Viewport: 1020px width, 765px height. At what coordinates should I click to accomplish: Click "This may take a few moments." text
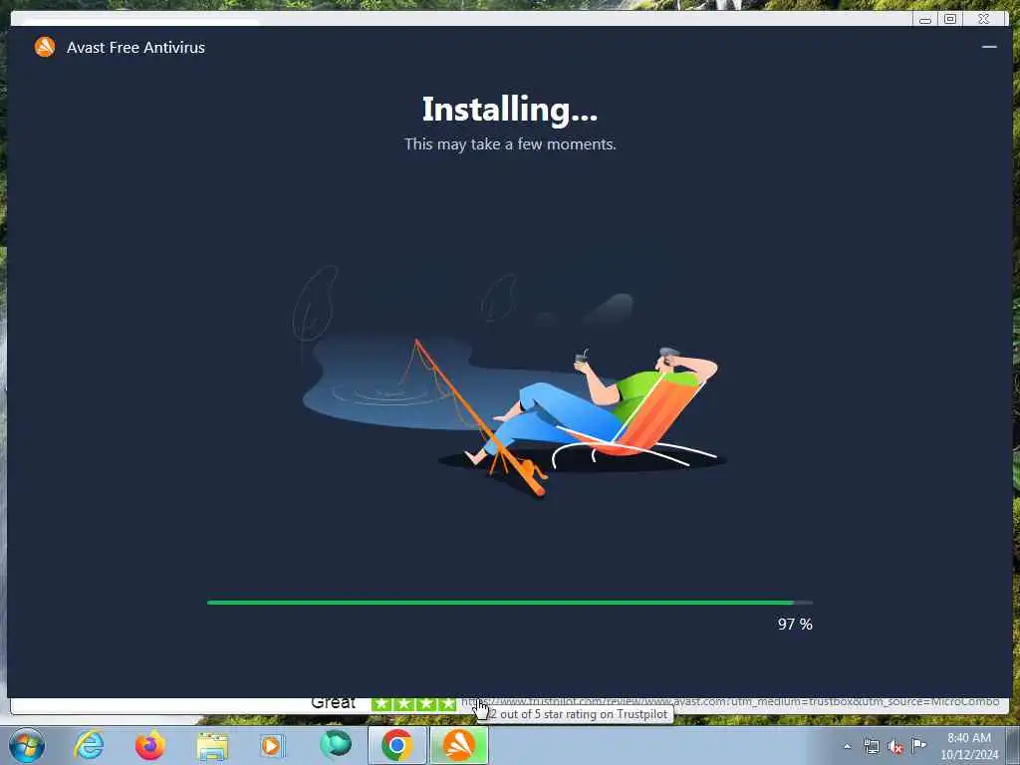[x=509, y=143]
